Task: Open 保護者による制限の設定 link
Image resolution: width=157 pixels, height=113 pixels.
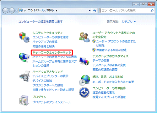Action: click(111, 50)
